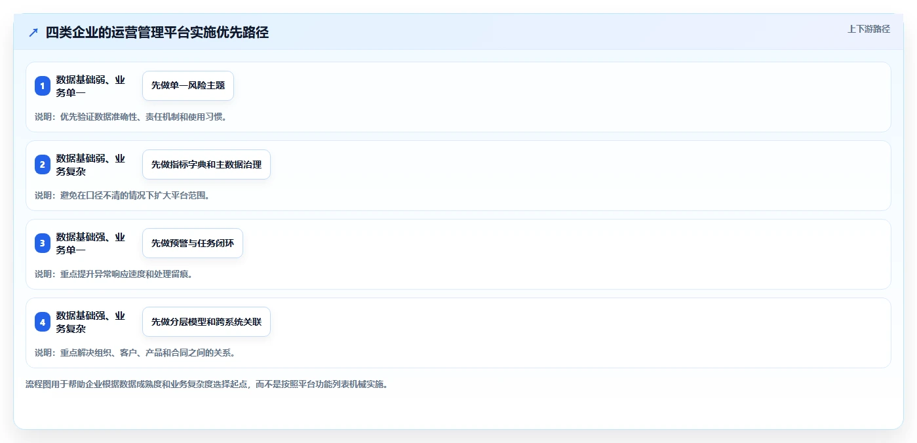
Task: Select the step 2 number badge
Action: [43, 164]
